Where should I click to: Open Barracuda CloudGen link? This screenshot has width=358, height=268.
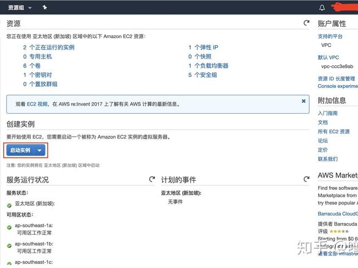coord(338,214)
